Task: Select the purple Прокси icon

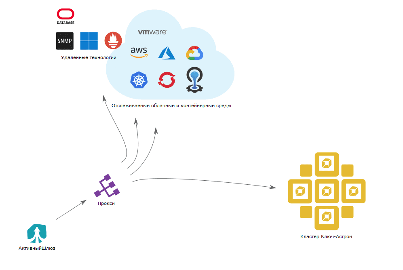Action: 106,186
